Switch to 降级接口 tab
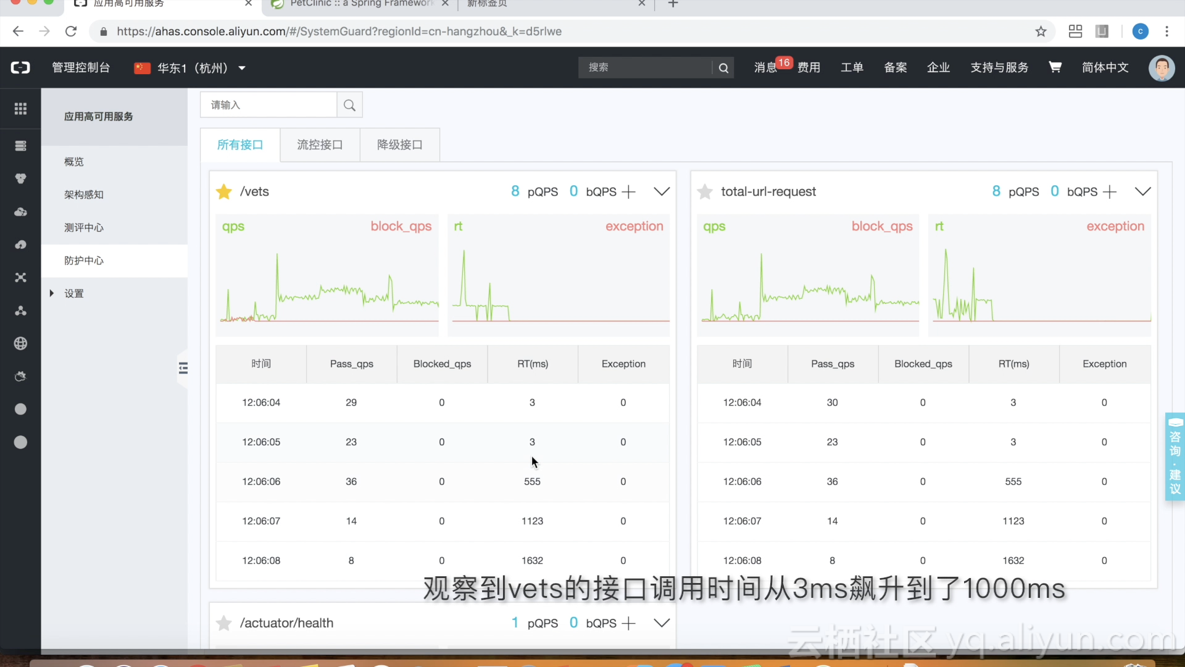Viewport: 1185px width, 667px height. pyautogui.click(x=399, y=145)
